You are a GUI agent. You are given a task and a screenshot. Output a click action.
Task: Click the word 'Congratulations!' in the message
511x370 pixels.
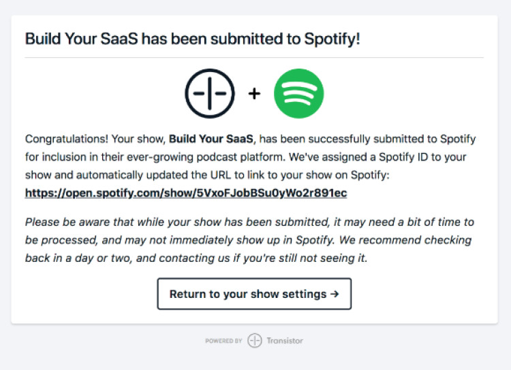coord(67,139)
